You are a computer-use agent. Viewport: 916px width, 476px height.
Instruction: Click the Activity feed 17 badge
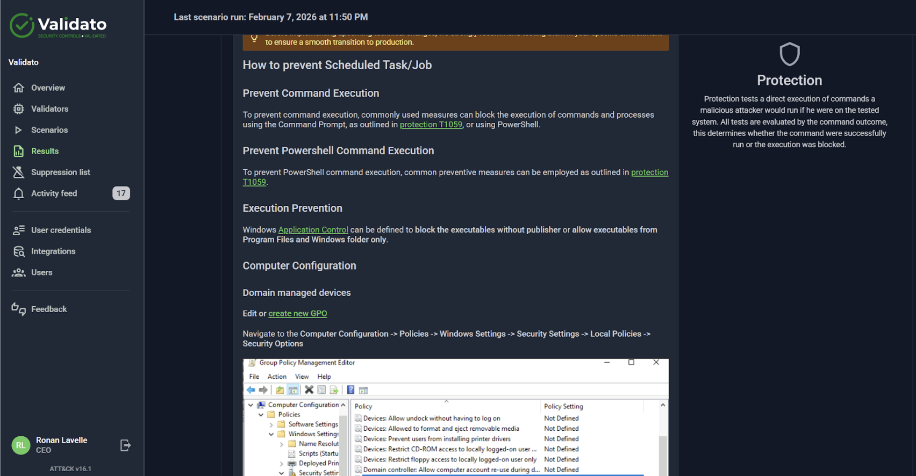click(121, 193)
